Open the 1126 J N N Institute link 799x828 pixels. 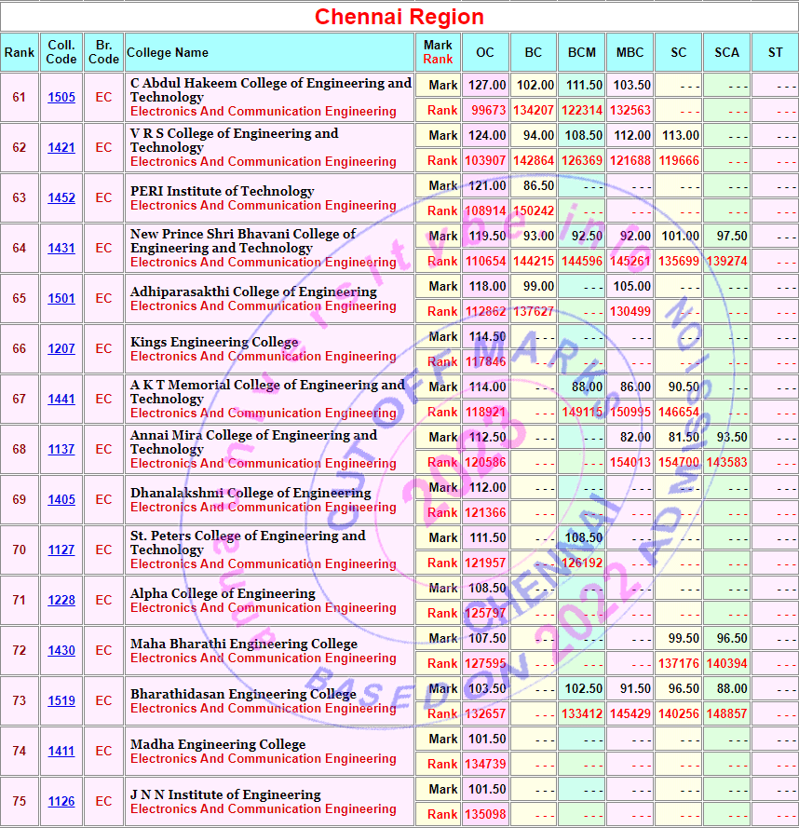coord(61,801)
